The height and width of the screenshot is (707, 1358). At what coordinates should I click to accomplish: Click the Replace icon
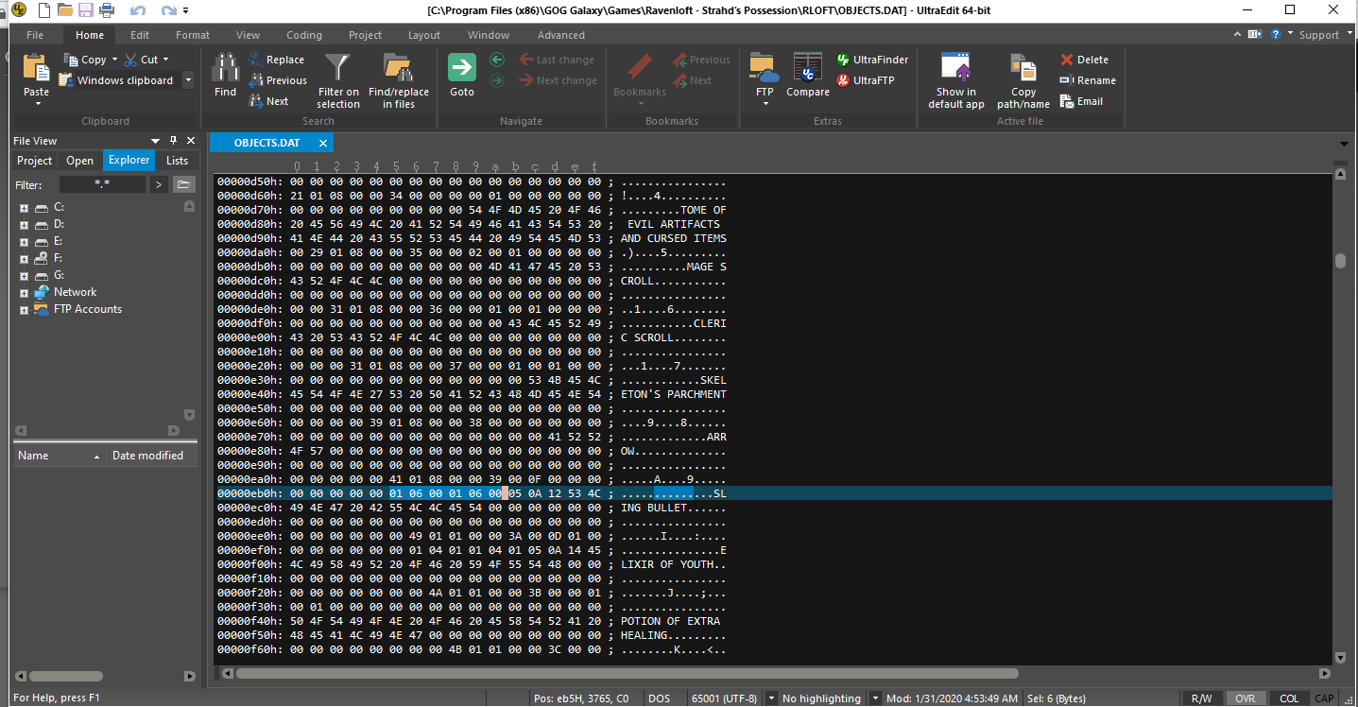coord(256,60)
